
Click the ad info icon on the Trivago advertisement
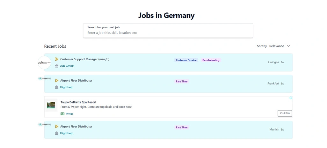[291, 98]
